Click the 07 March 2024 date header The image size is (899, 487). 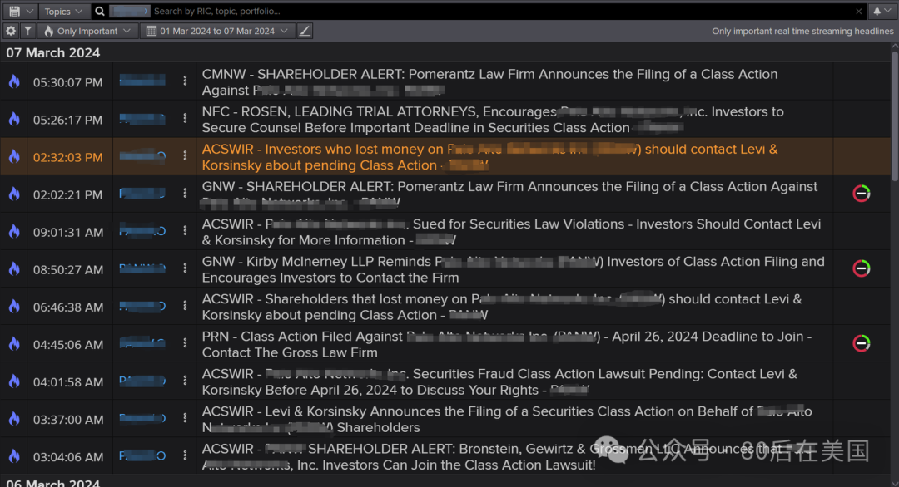(x=52, y=52)
